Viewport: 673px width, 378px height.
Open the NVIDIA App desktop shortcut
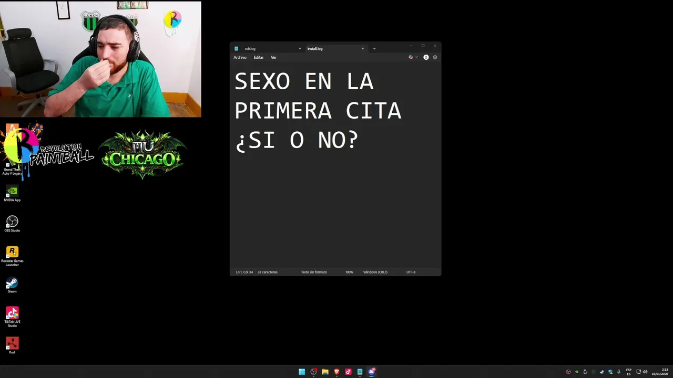(12, 193)
